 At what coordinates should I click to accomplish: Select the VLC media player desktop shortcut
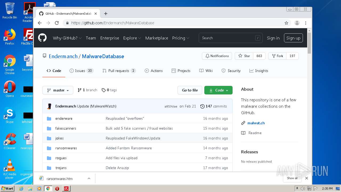pos(10,169)
